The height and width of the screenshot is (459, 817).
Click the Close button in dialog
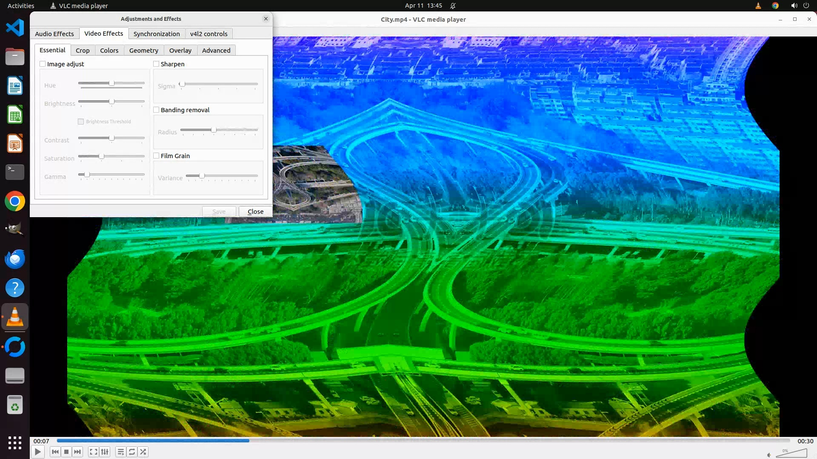(255, 211)
